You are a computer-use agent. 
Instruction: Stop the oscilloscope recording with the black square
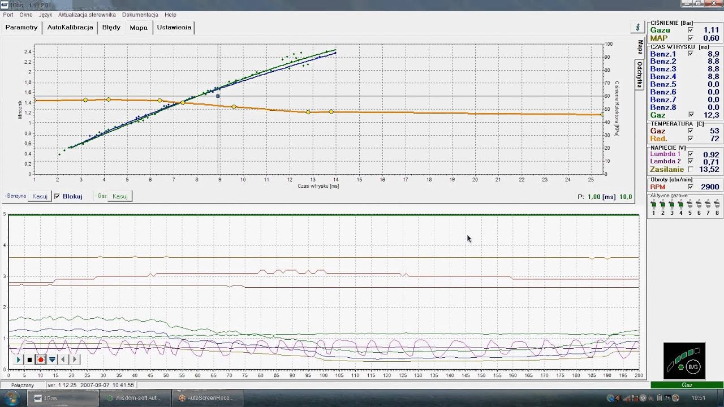click(29, 360)
